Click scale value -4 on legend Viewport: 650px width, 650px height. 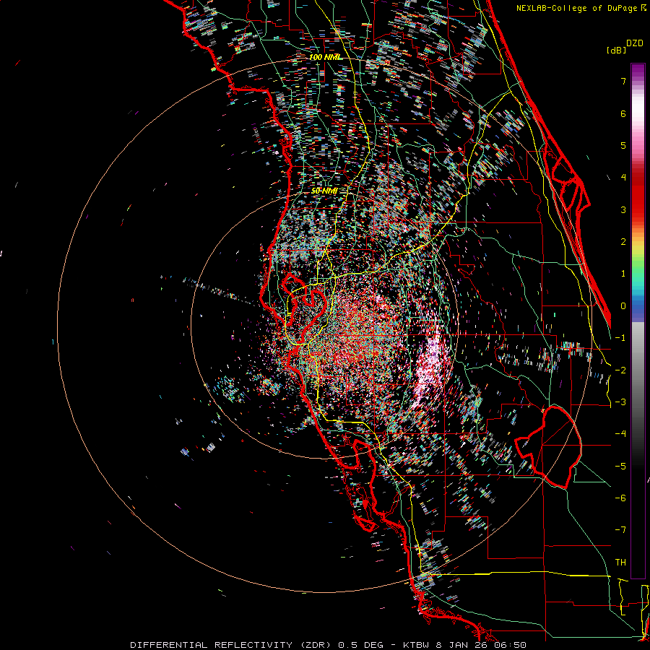pos(620,434)
